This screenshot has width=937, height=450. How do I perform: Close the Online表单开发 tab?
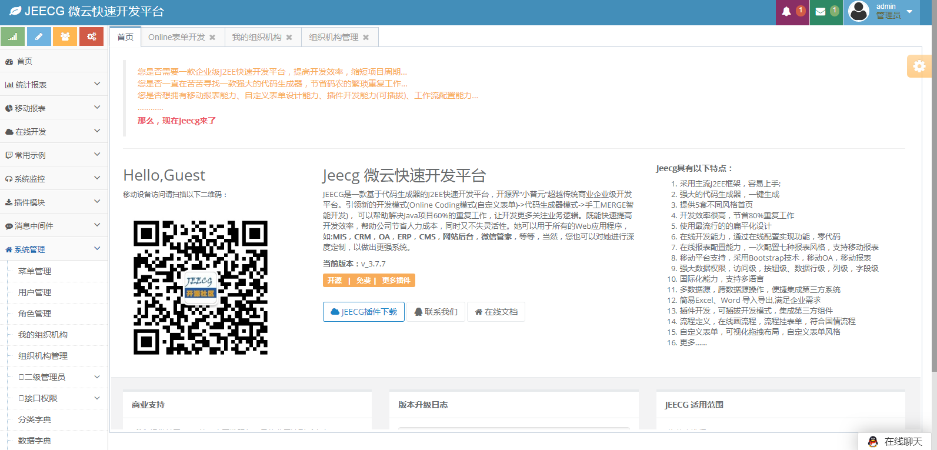coord(212,38)
